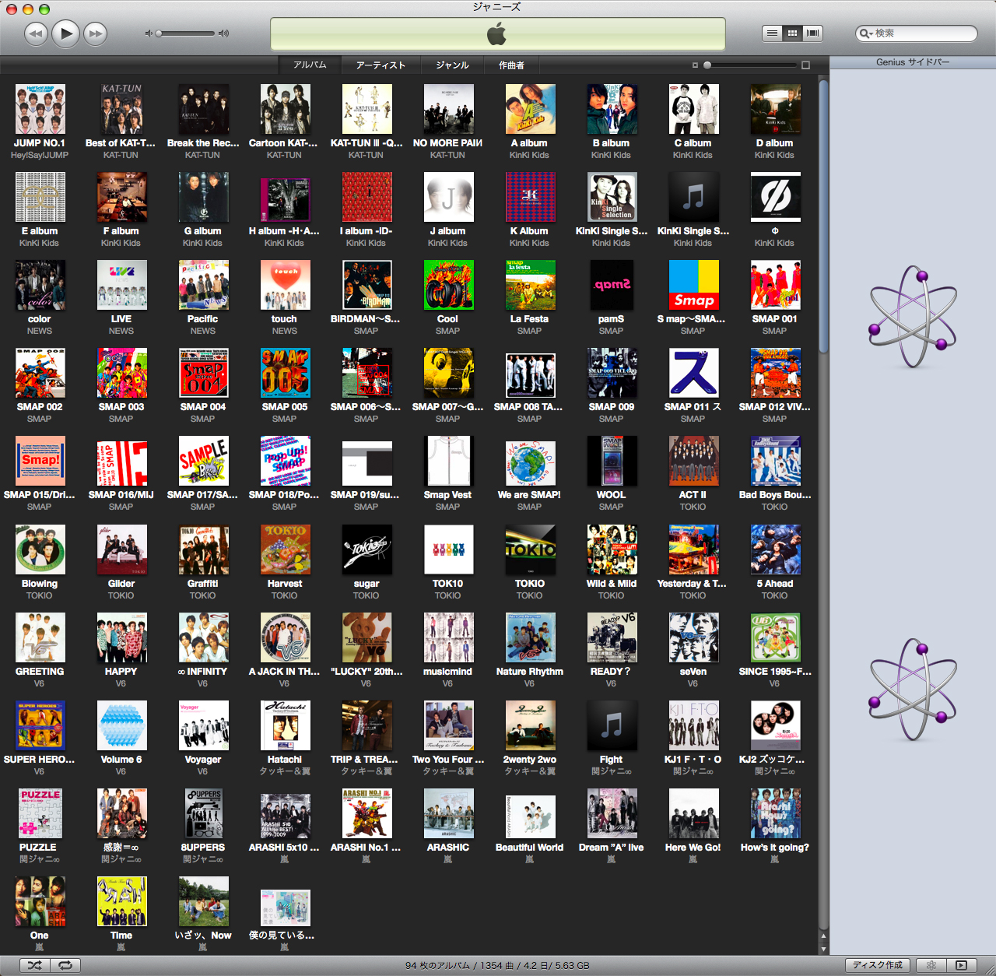Click the status text 94 枚のアルバム

click(437, 965)
